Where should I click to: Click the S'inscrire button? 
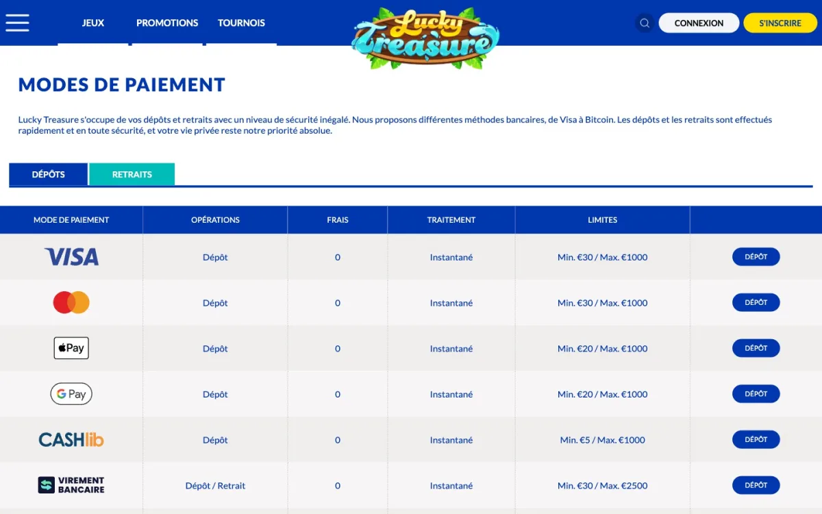point(780,23)
